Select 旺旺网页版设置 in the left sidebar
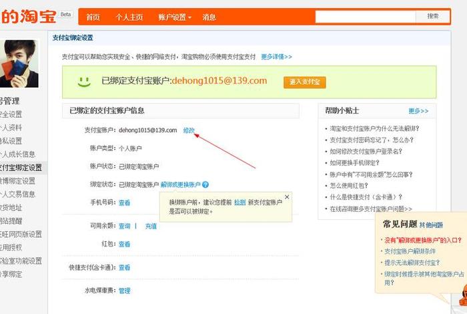The height and width of the screenshot is (314, 467). (21, 234)
